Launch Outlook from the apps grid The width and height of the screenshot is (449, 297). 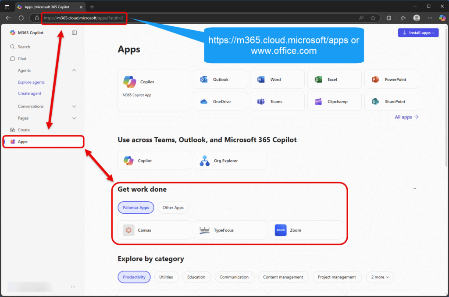(220, 79)
